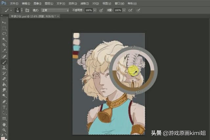Open the 图层(L) menu
Screen dimensions: 210x140
49,4
